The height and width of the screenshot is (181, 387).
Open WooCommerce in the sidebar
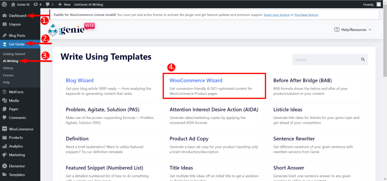20,129
